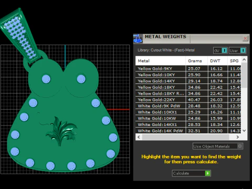Click the horizontal scroll left arrow
The height and width of the screenshot is (189, 252).
139,137
